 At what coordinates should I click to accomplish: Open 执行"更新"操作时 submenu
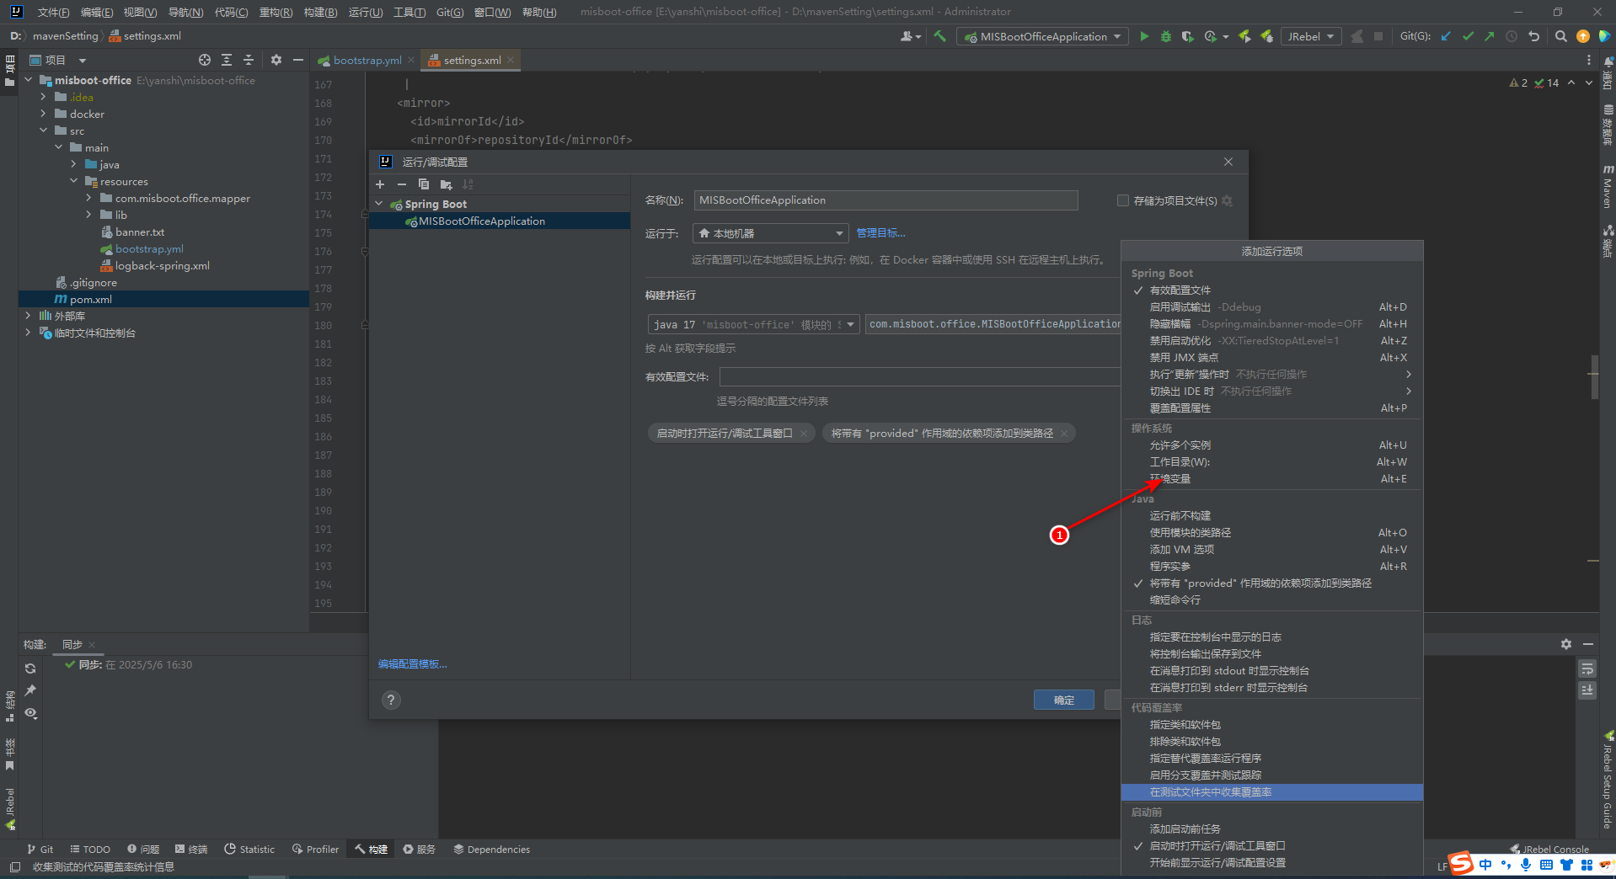click(x=1272, y=375)
